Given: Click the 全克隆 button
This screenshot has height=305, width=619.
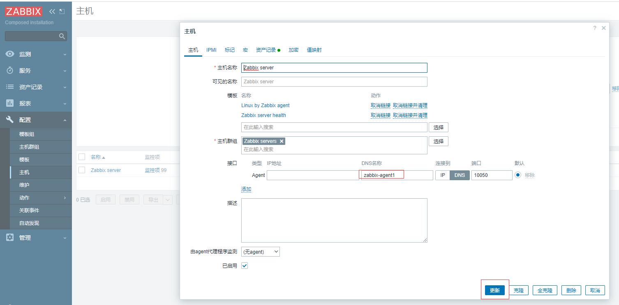Looking at the screenshot, I should (545, 290).
